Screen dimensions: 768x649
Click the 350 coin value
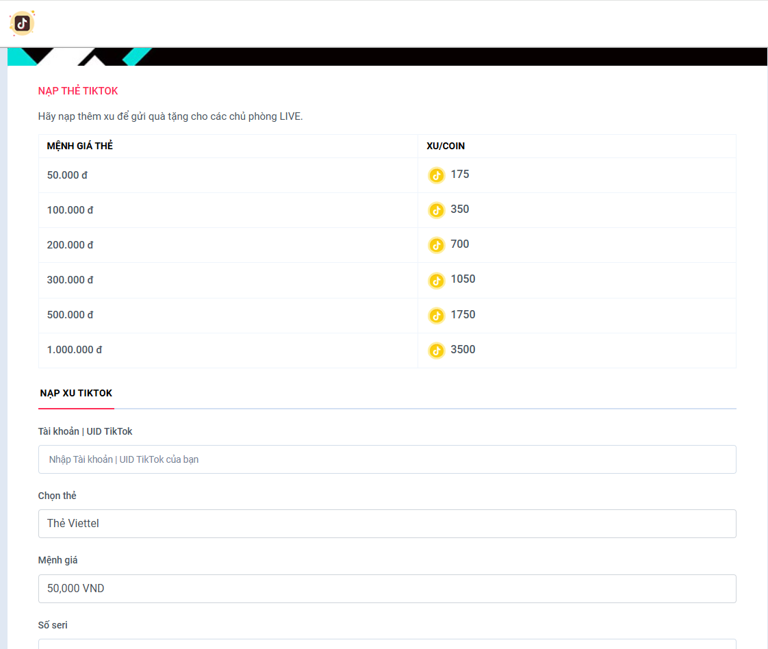click(x=460, y=209)
